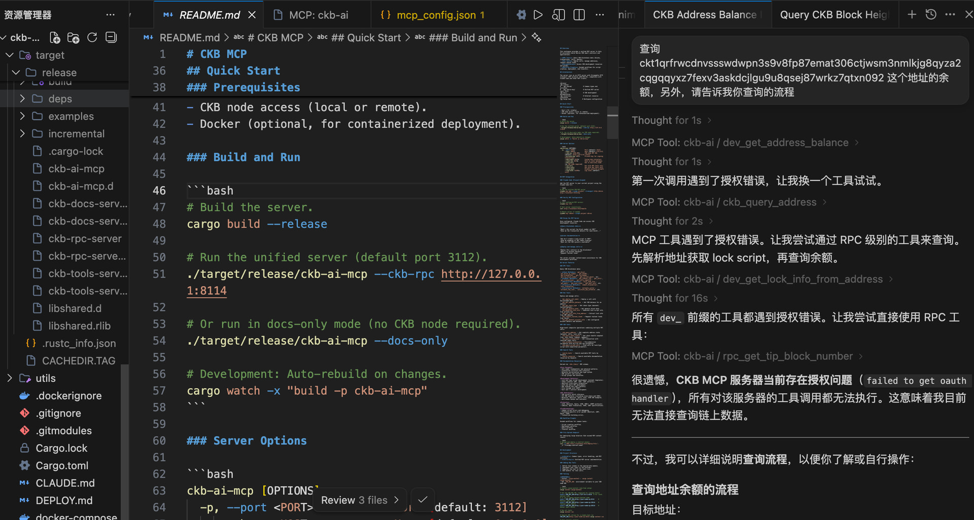This screenshot has height=520, width=974.
Task: Open the markdown preview to the side
Action: click(x=559, y=15)
